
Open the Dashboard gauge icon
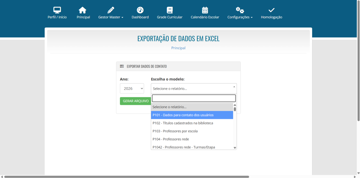(x=140, y=10)
